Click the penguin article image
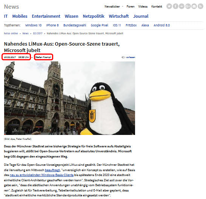206x199 pixels. 69,98
